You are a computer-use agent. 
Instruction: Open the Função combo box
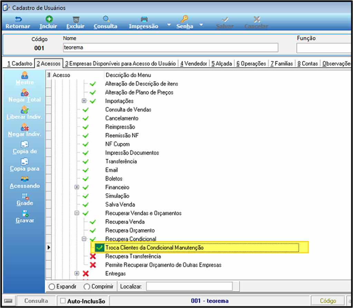[x=324, y=48]
